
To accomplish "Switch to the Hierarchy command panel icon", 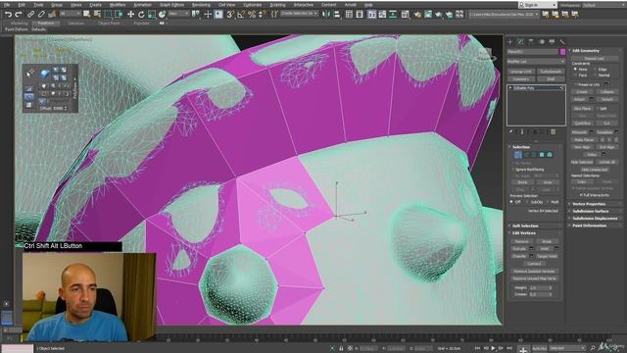I will pos(531,41).
